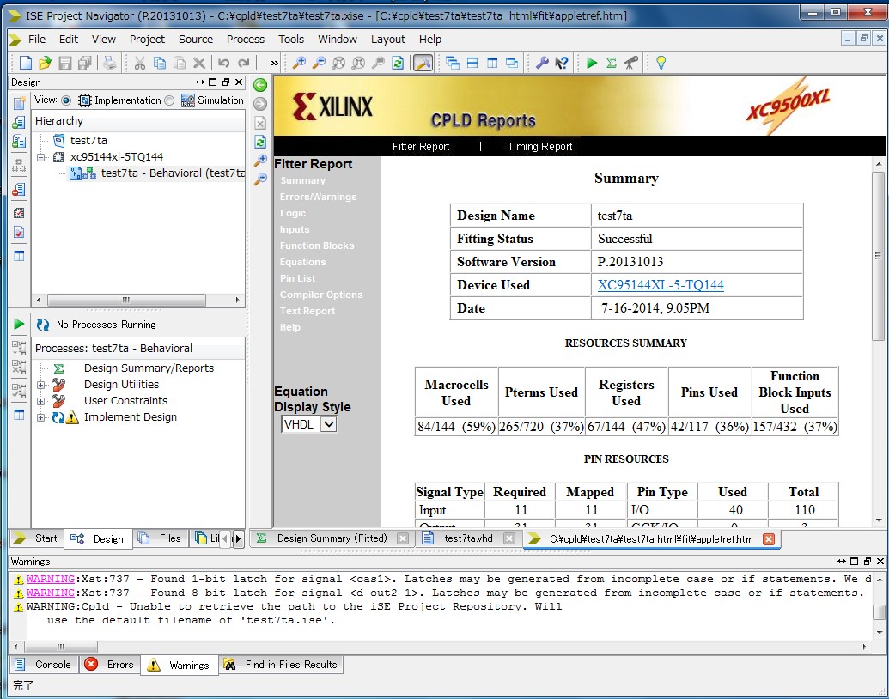
Task: Click the Save toolbar icon
Action: pyautogui.click(x=65, y=63)
